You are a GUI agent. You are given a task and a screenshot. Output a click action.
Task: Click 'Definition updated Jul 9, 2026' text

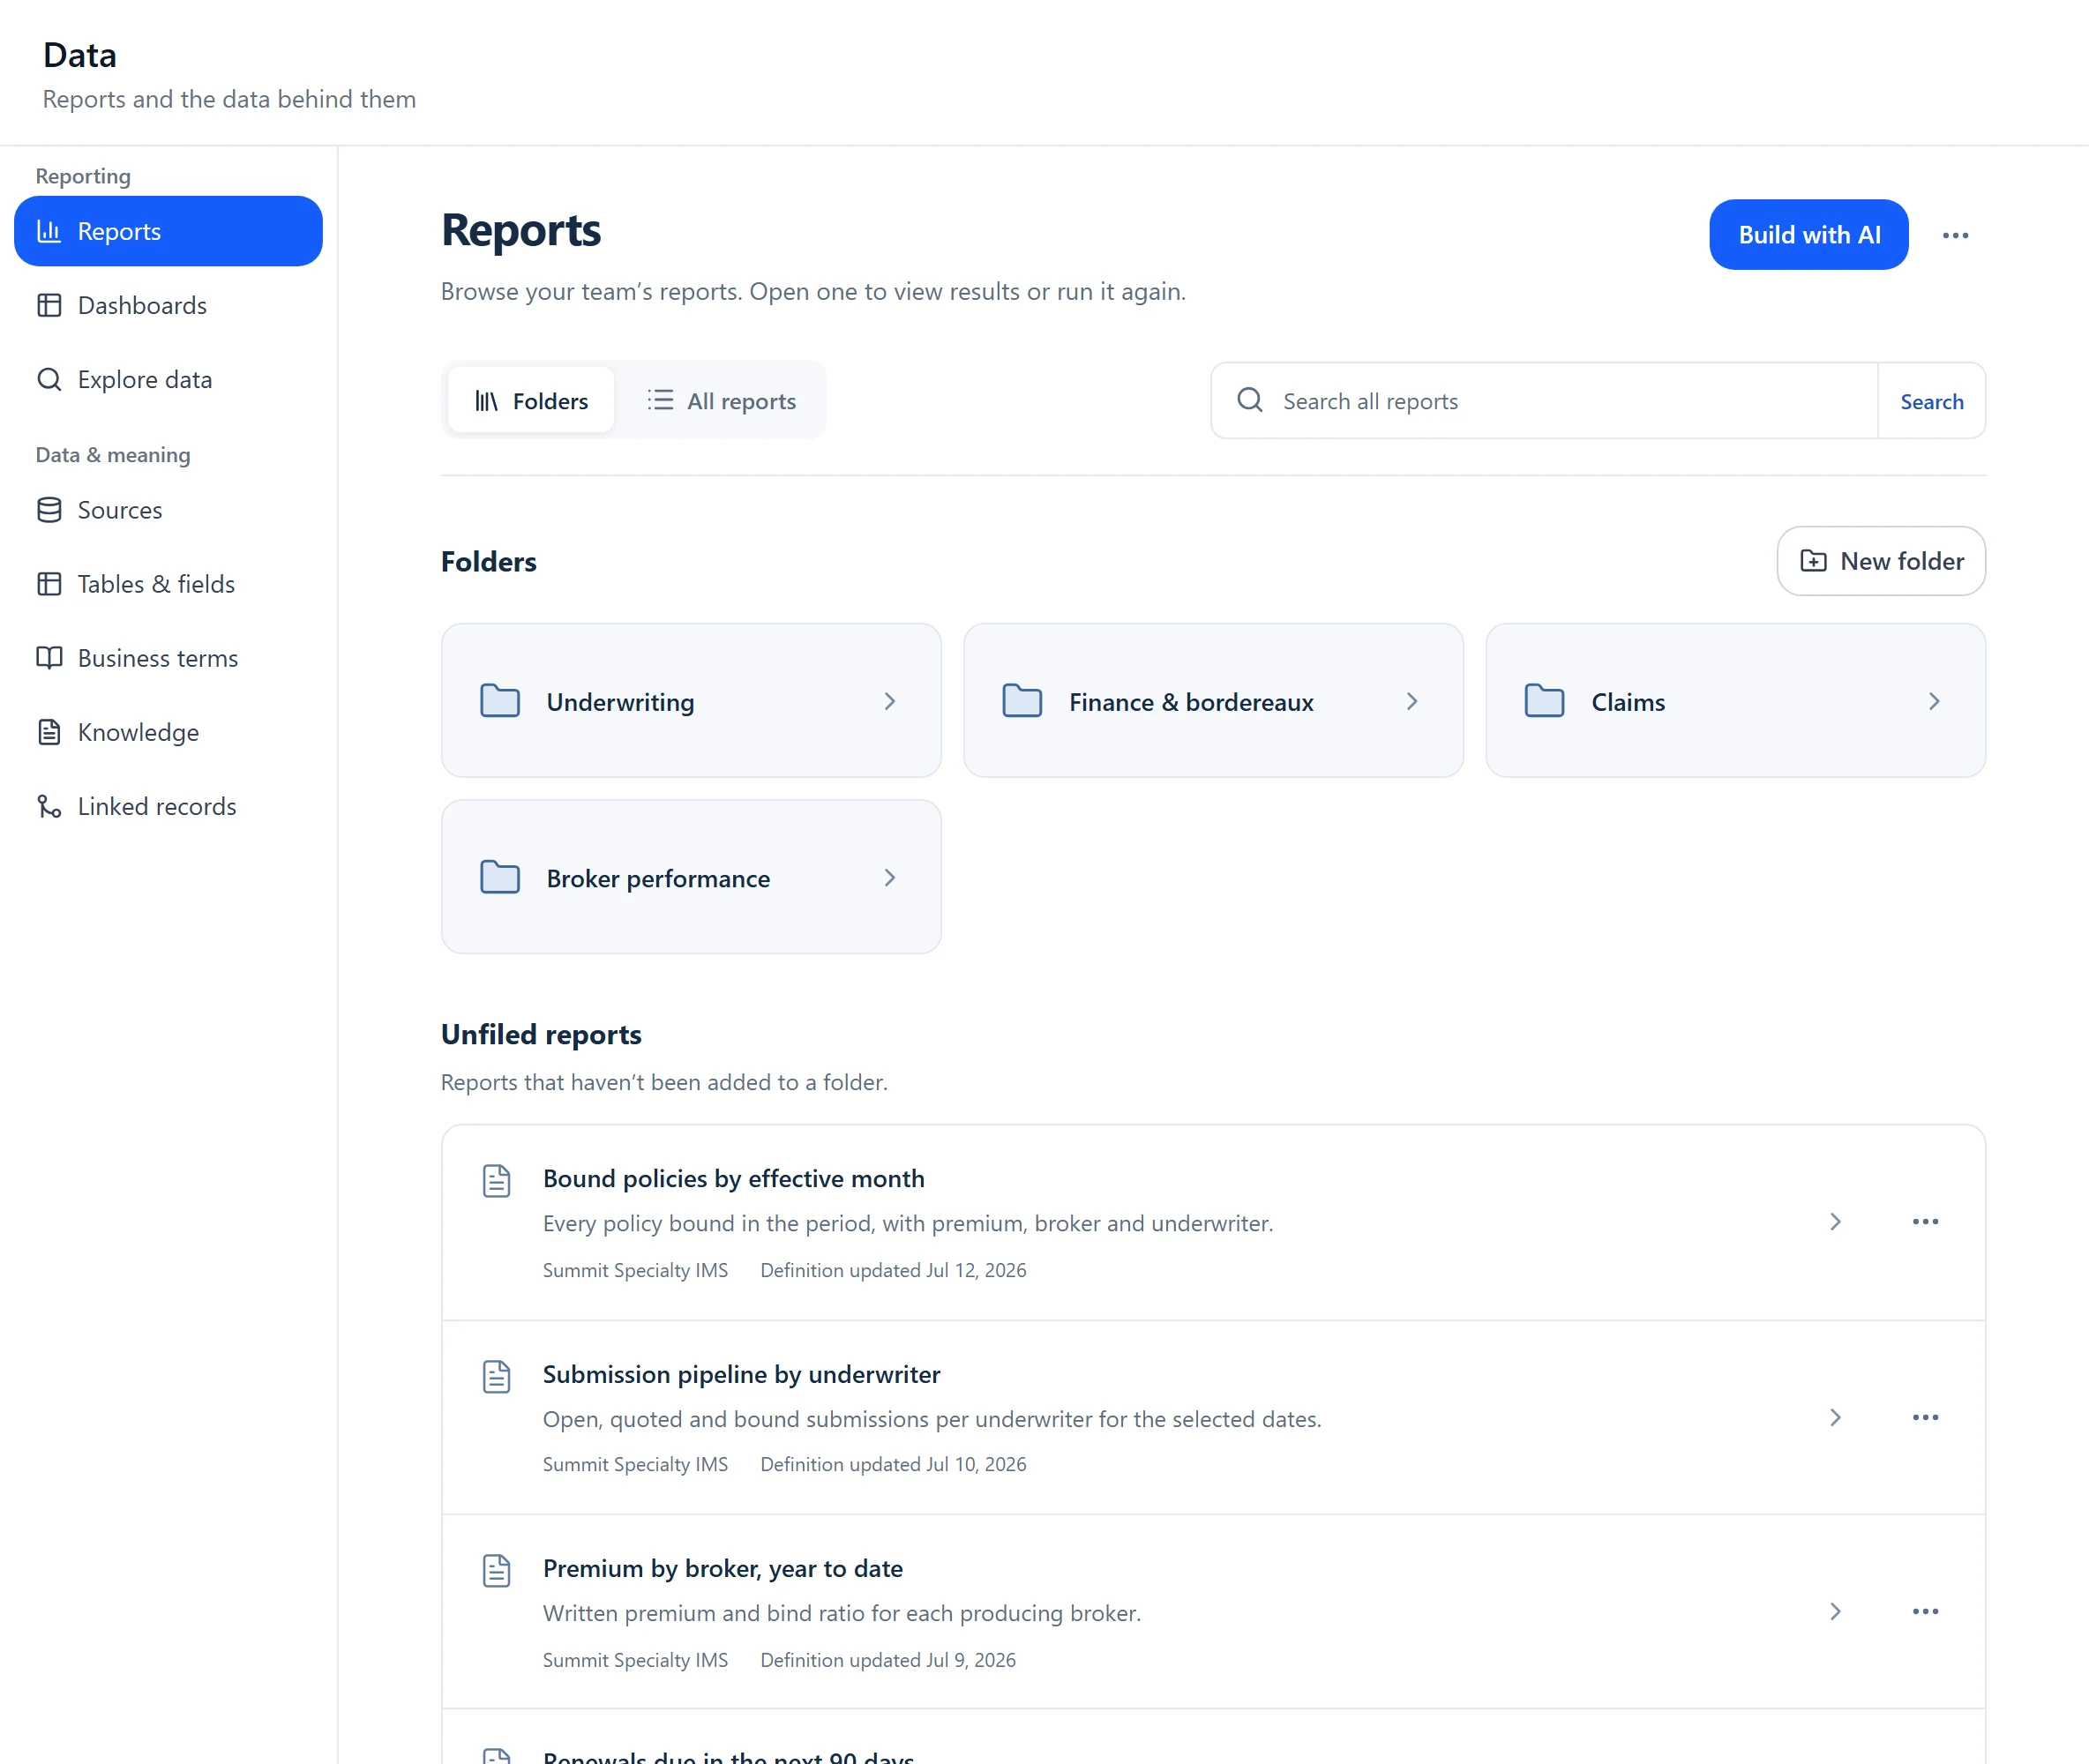coord(888,1660)
